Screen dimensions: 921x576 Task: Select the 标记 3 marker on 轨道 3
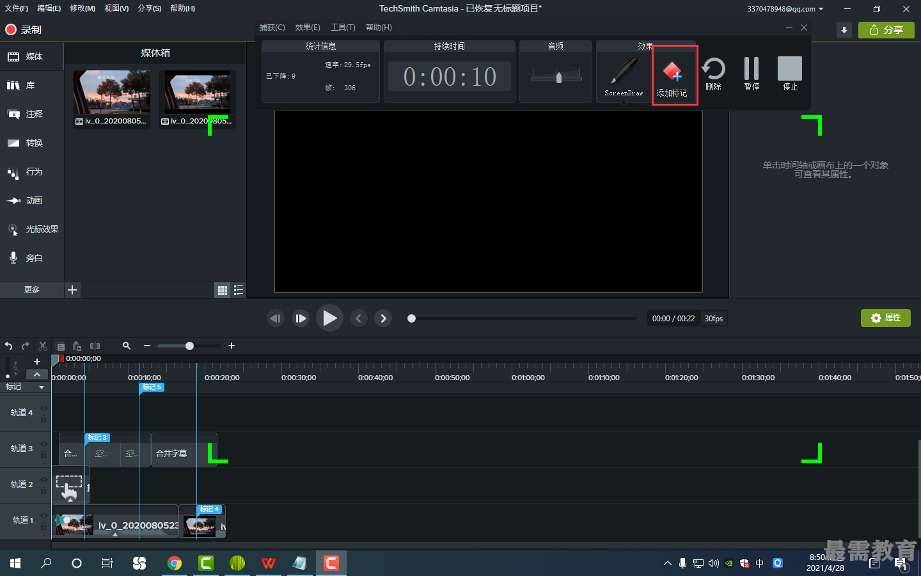[97, 438]
